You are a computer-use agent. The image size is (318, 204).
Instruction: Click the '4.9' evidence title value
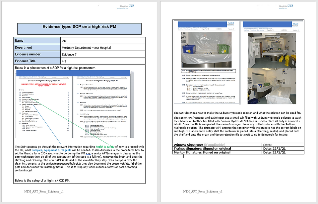coord(103,61)
